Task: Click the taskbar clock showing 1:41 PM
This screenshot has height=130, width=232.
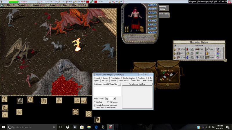Action: coord(220,127)
